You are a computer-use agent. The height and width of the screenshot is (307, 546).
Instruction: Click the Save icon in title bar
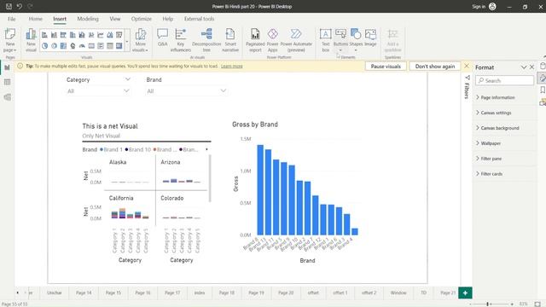pyautogui.click(x=9, y=6)
